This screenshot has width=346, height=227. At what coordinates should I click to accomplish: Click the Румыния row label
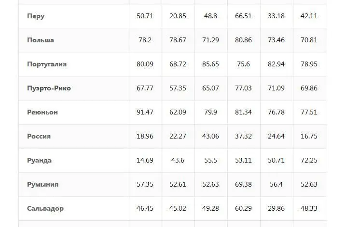click(42, 184)
